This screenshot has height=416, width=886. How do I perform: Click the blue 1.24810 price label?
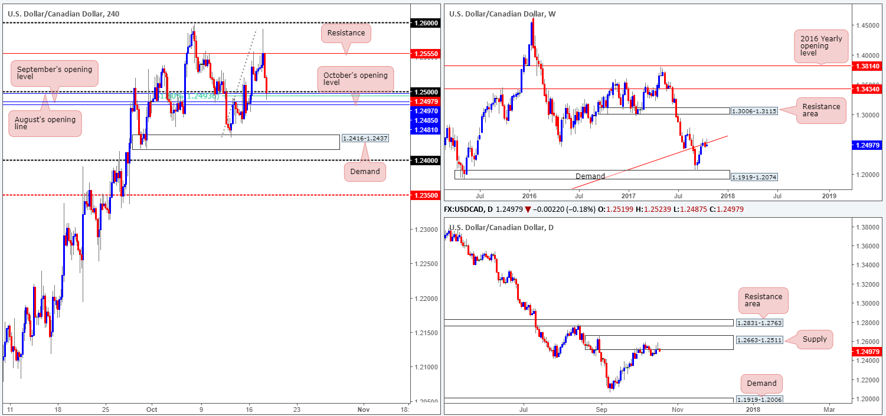[x=426, y=129]
